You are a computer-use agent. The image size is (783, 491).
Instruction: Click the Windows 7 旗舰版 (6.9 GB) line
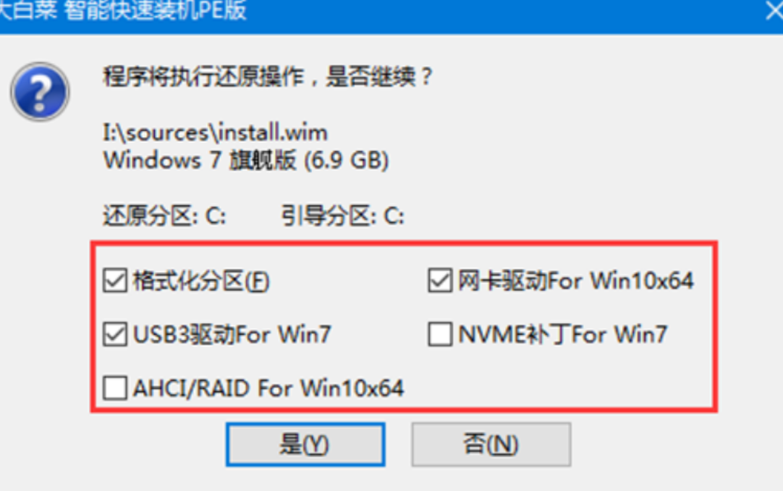246,161
